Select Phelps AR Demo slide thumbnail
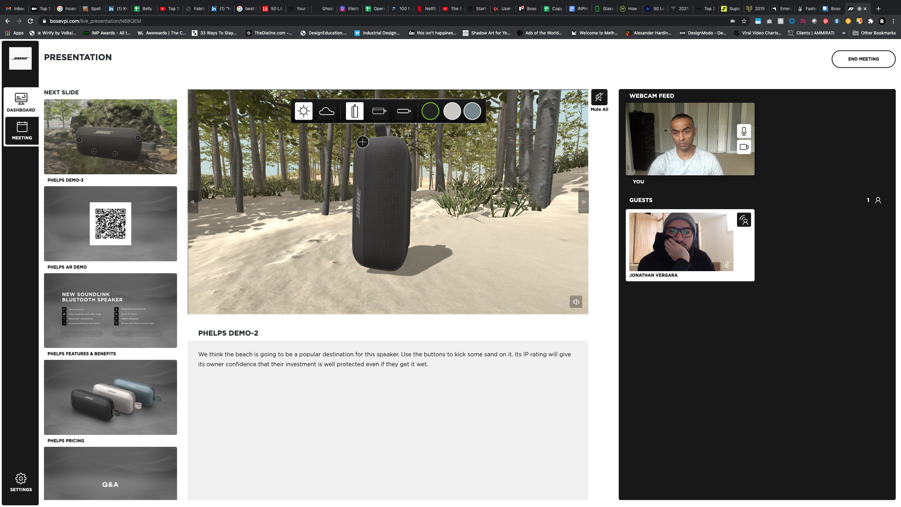901x507 pixels. (x=110, y=224)
